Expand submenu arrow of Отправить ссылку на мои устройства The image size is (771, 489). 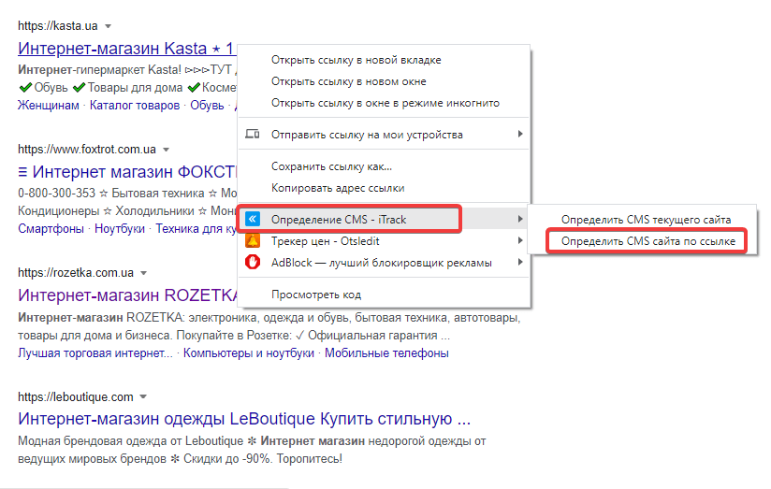coord(520,134)
